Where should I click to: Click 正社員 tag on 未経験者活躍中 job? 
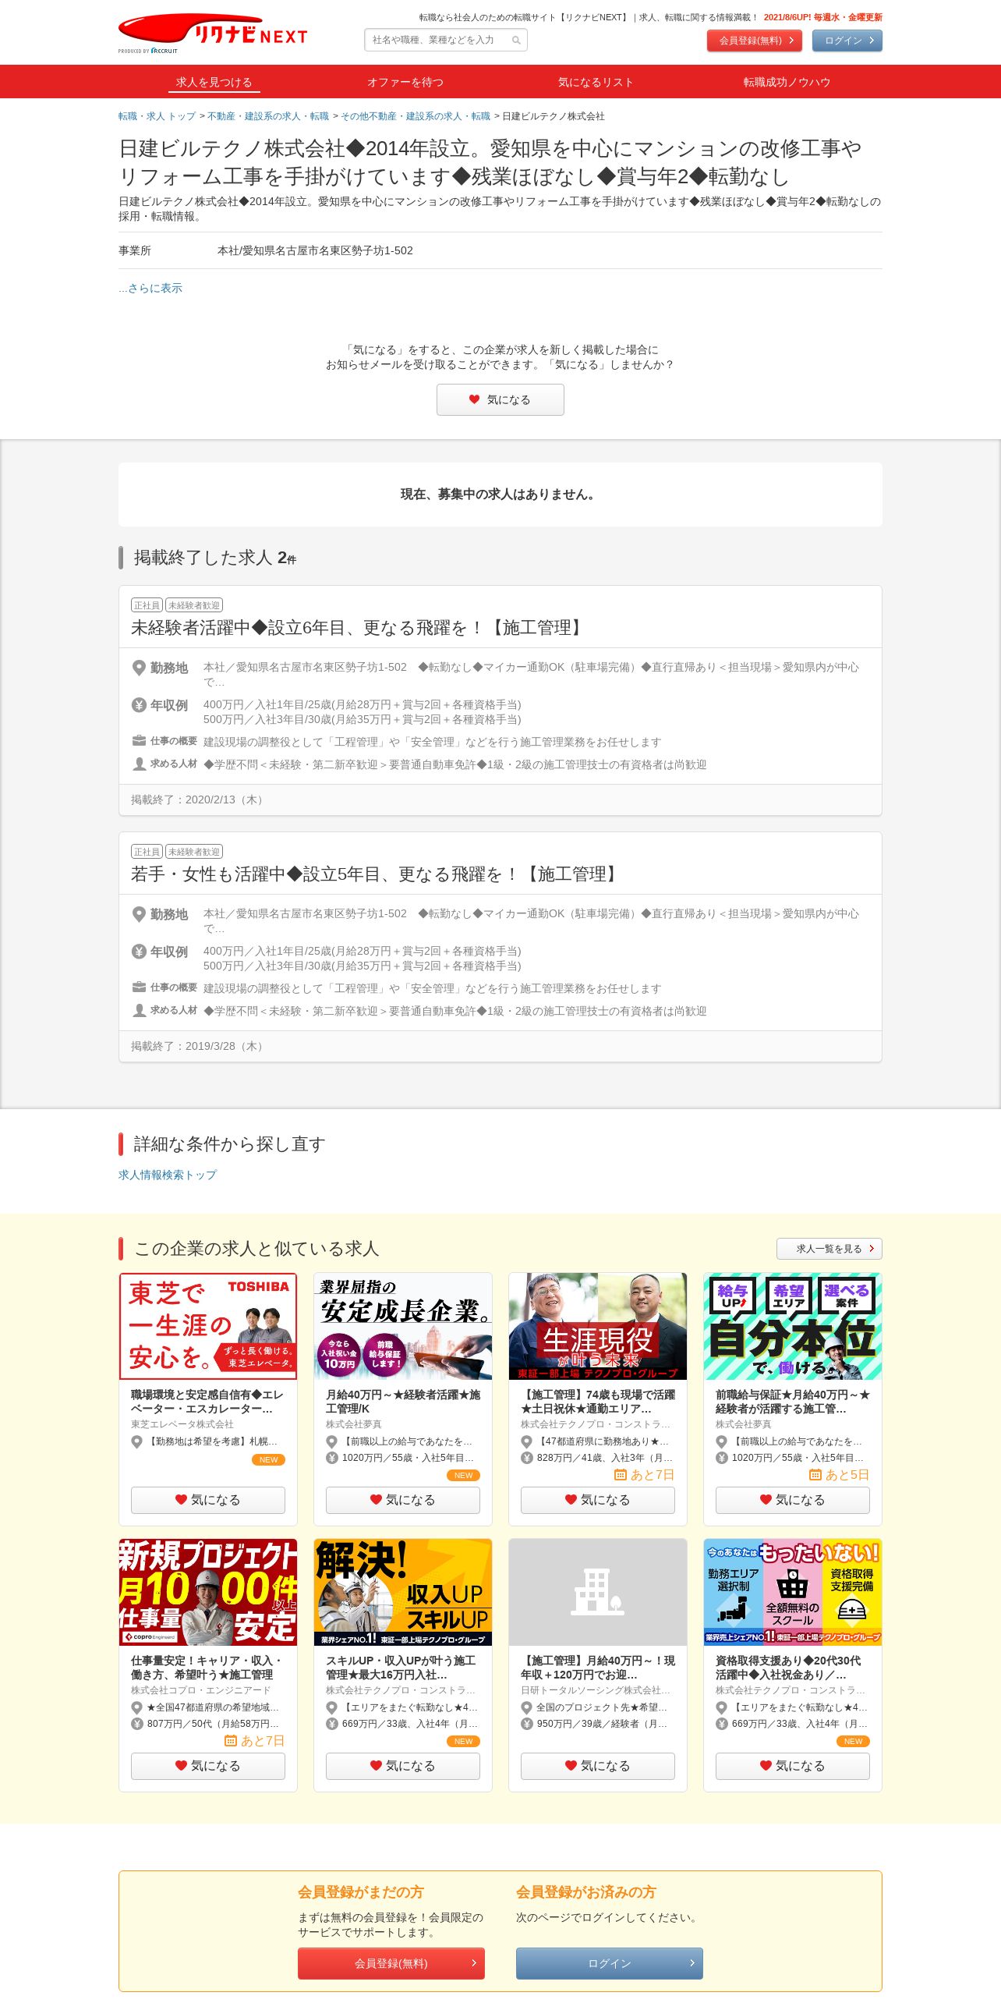tap(147, 605)
